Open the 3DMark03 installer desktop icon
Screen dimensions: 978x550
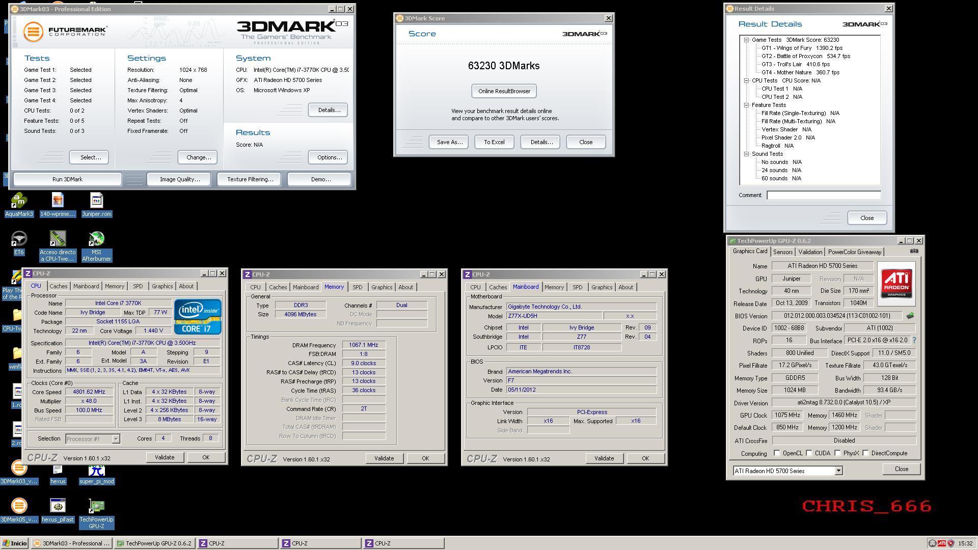(x=19, y=472)
